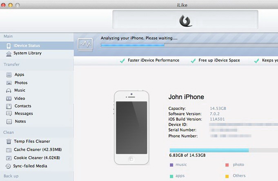Click the red close window button
This screenshot has height=181, width=278.
coord(3,5)
